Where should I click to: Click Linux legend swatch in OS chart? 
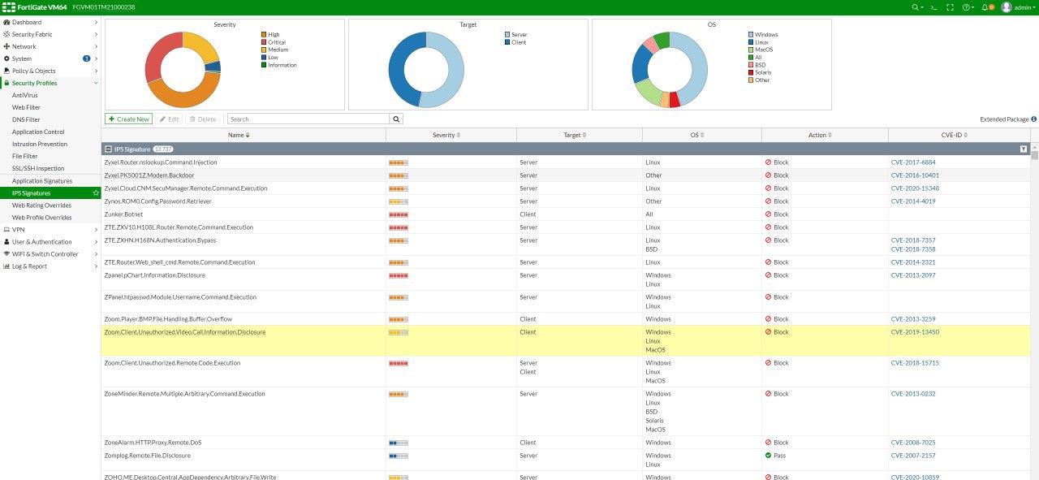click(750, 42)
